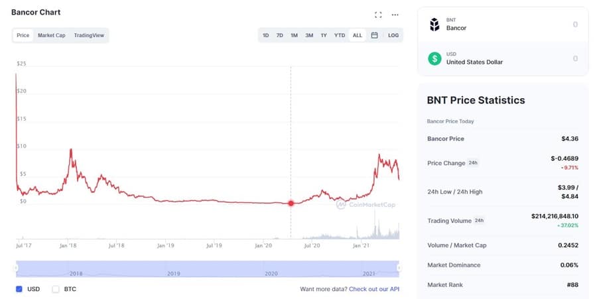Open the three-dot more options menu

(395, 15)
